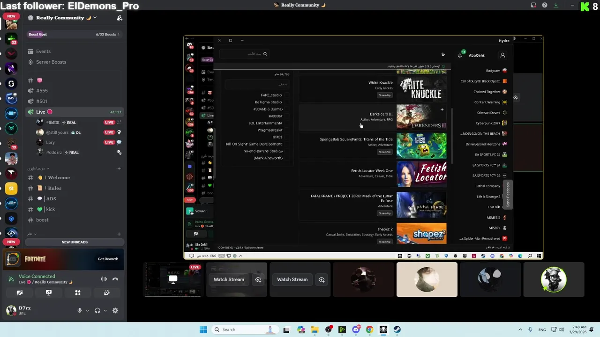This screenshot has width=600, height=337.
Task: Open the Boost Goal progress bar
Action: tap(75, 34)
